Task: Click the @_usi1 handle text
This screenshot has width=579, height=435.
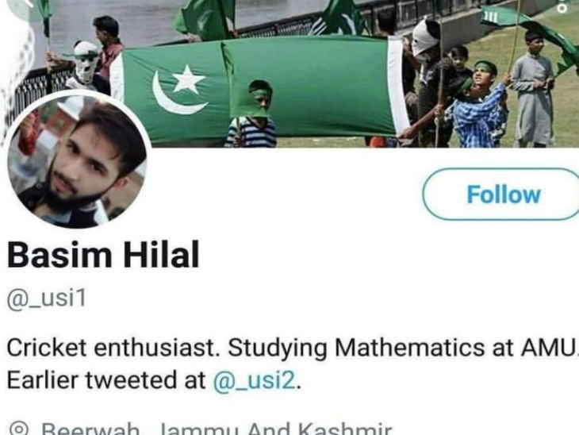Action: pos(47,298)
